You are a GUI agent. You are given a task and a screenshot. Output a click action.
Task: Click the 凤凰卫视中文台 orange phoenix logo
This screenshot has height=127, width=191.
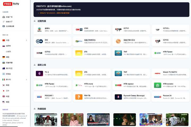pos(118,41)
